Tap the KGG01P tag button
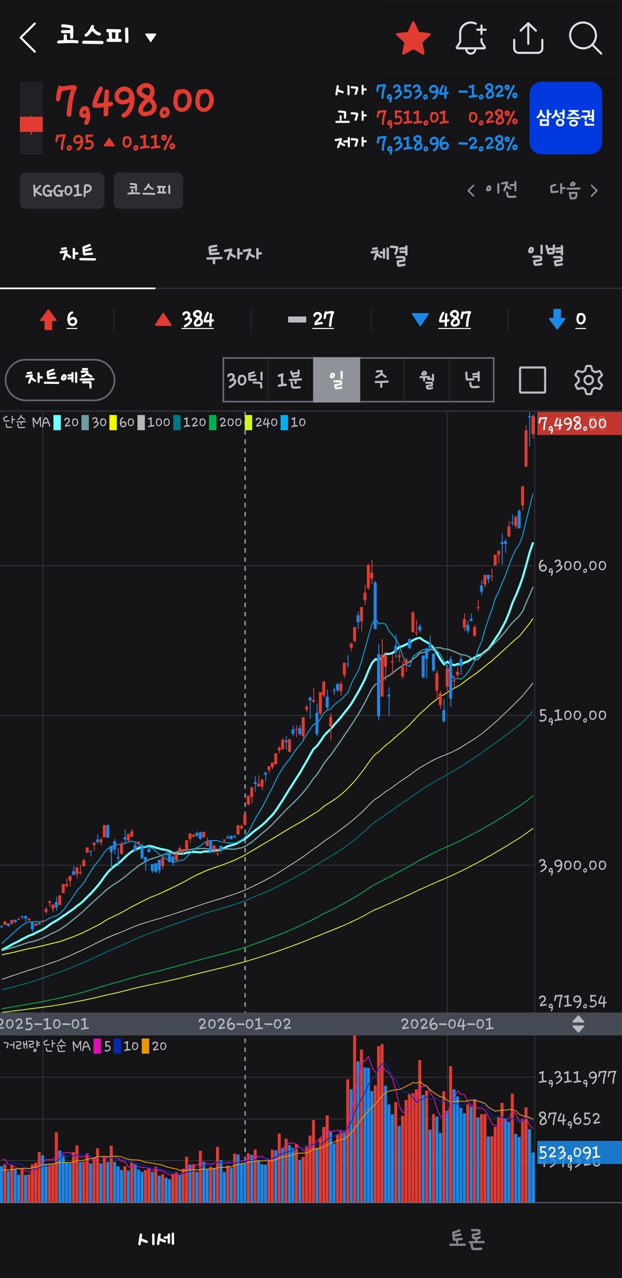622x1278 pixels. click(62, 191)
